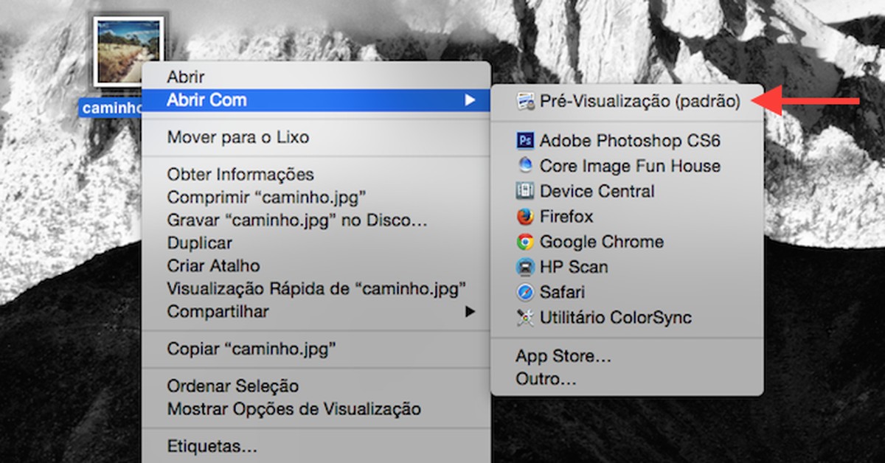Viewport: 885px width, 463px height.
Task: Select Google Chrome as the opening app
Action: click(x=602, y=241)
